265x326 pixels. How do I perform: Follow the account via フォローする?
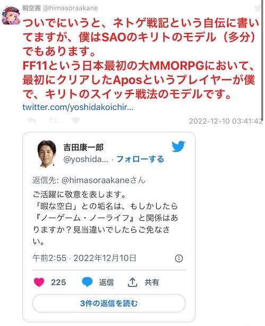coord(140,159)
